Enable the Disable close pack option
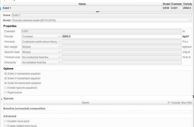The height and width of the screenshot is (127, 194). pos(6,121)
